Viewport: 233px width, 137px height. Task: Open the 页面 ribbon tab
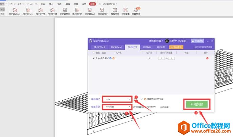(x=76, y=4)
